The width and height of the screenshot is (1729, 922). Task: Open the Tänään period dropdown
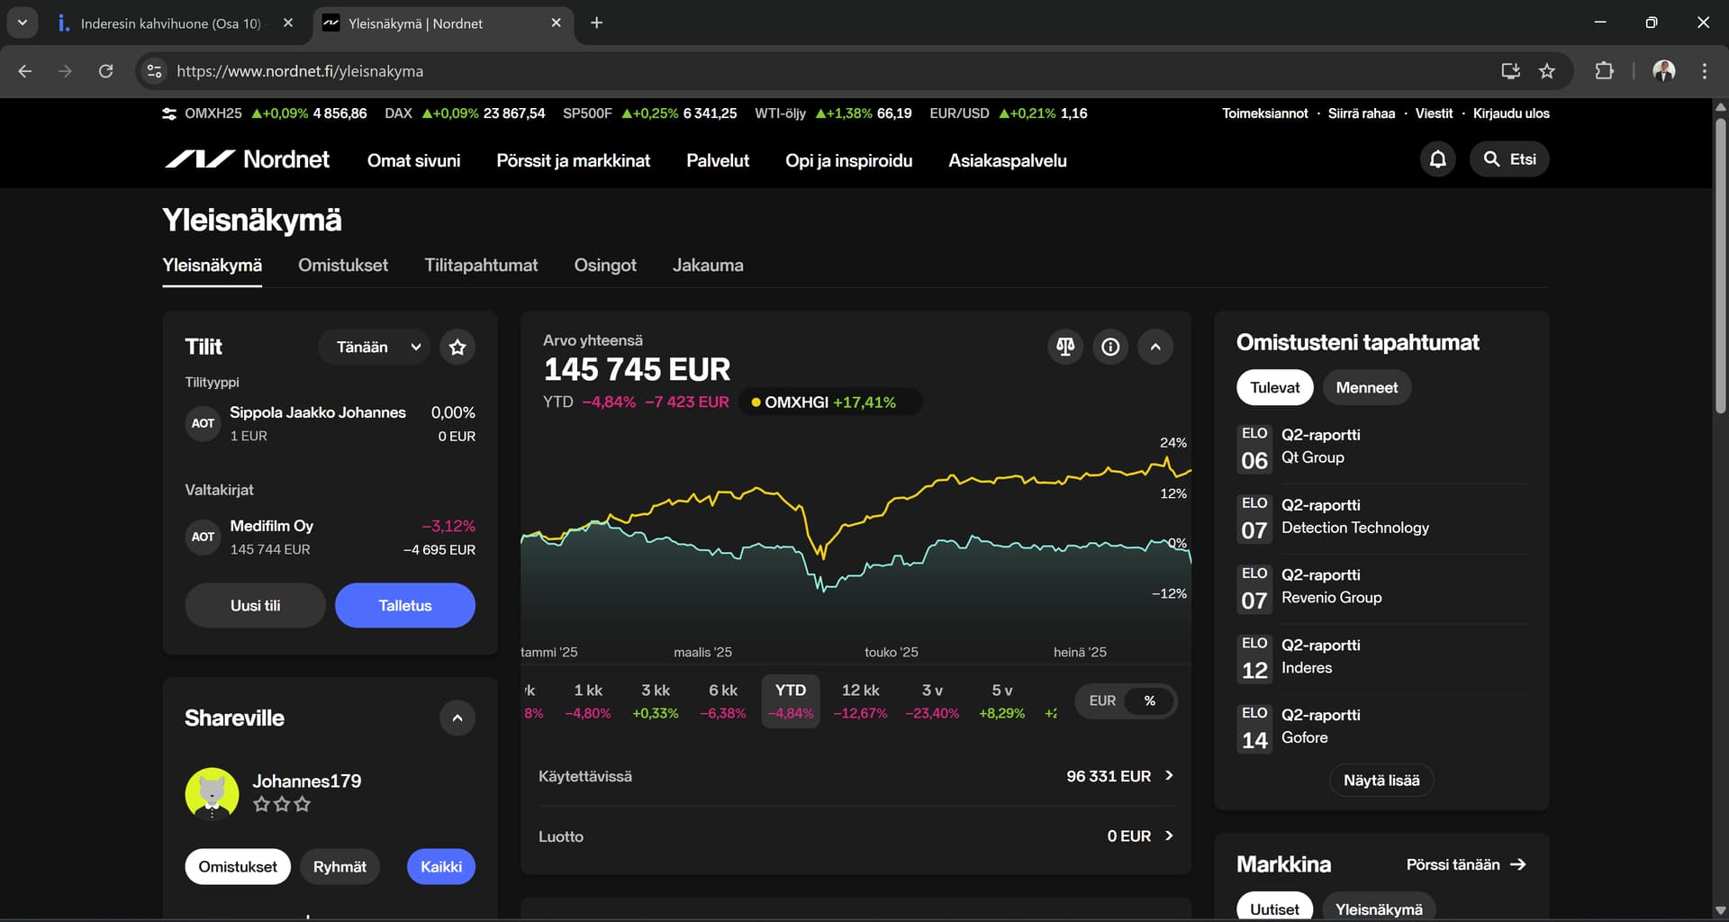376,347
